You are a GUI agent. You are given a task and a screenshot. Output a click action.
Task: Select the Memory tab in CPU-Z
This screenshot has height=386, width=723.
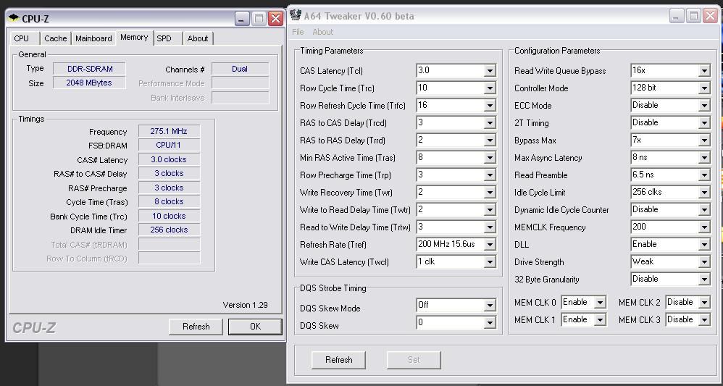pos(134,38)
